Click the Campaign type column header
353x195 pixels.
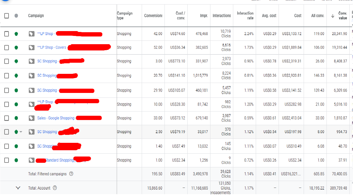(125, 16)
